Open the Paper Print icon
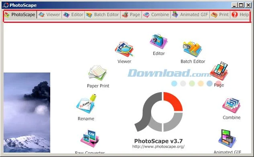 tap(98, 73)
